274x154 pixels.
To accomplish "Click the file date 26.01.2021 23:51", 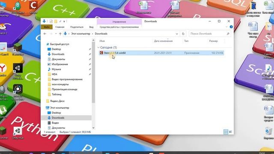I will click(163, 53).
